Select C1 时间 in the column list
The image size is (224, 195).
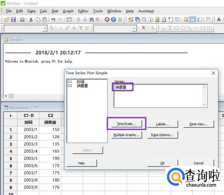(x=76, y=82)
